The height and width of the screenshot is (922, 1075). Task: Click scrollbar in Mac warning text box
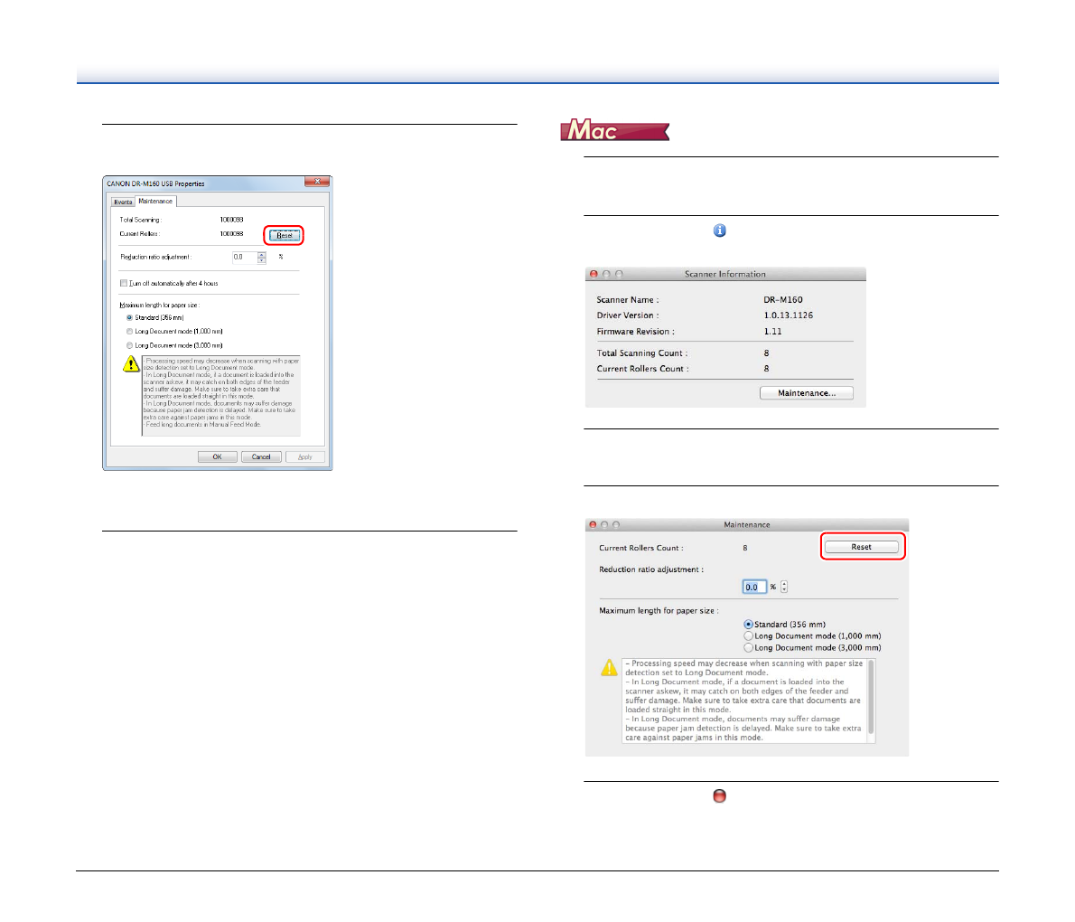click(x=871, y=696)
